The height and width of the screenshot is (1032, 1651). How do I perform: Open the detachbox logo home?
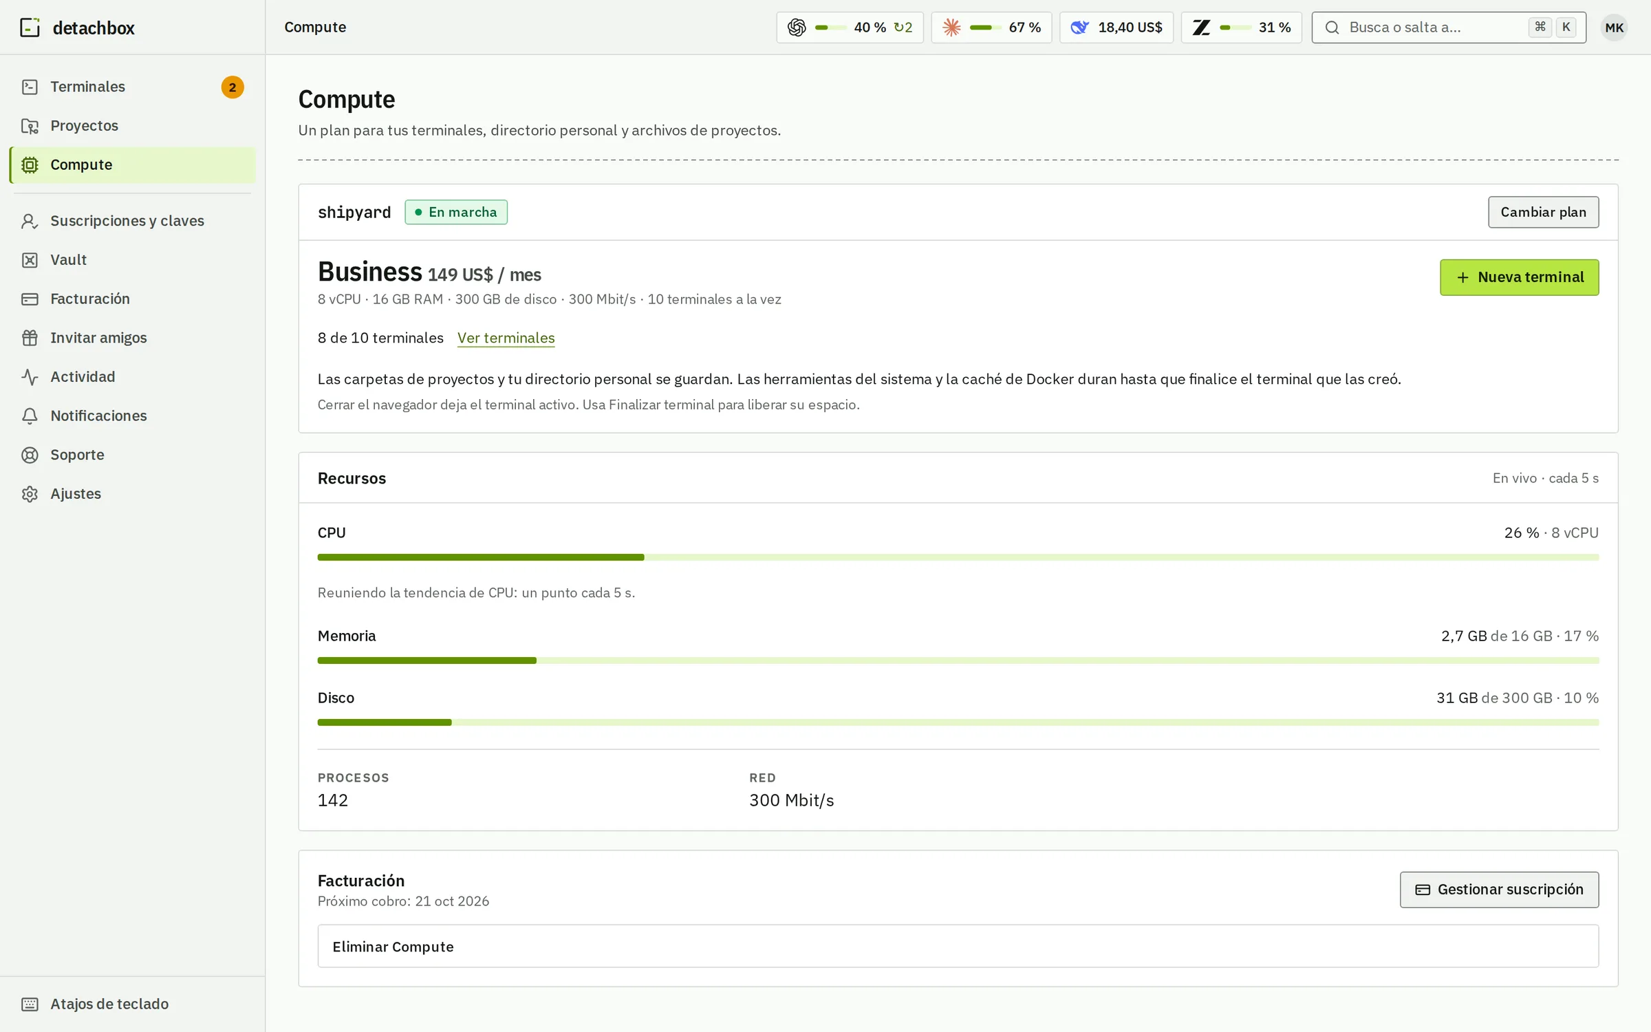click(77, 28)
